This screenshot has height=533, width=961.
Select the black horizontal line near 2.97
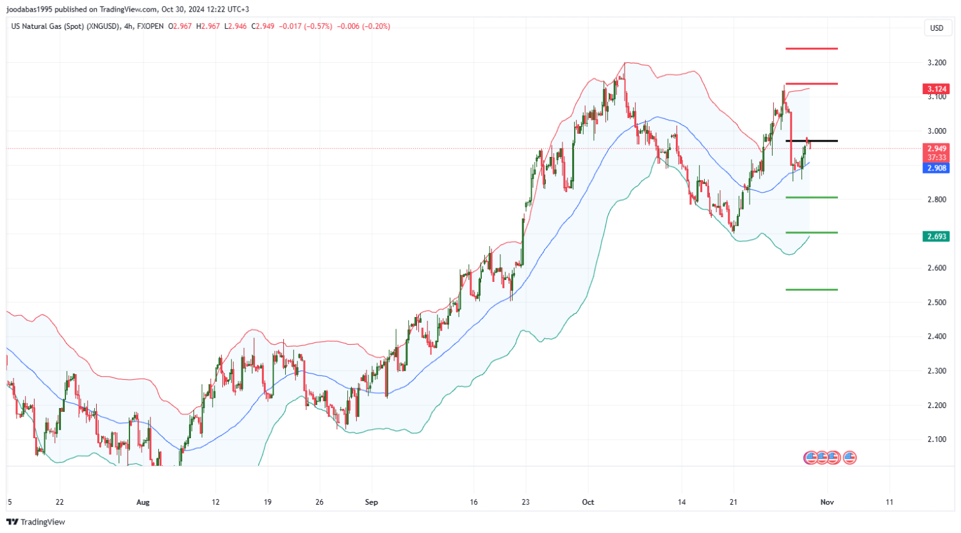click(812, 140)
